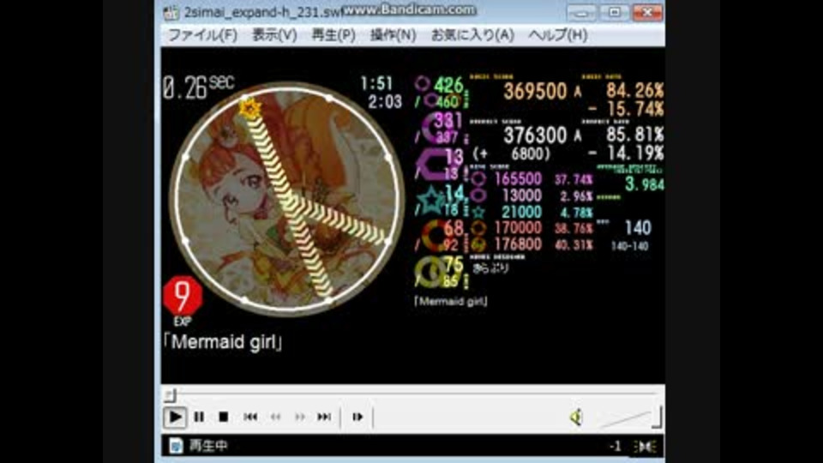823x463 pixels.
Task: Click the status bar icon at far right
Action: click(x=645, y=447)
